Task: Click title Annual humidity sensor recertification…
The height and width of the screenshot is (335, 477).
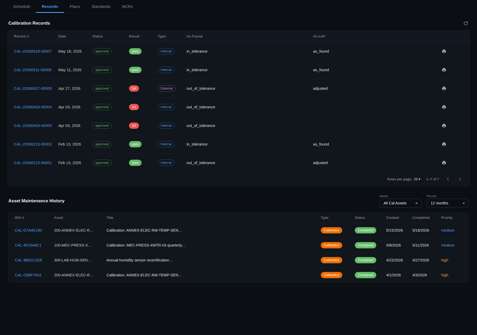Action: 139,260
